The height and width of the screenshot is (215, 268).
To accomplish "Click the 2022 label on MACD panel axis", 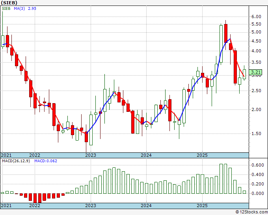I will pos(35,206).
